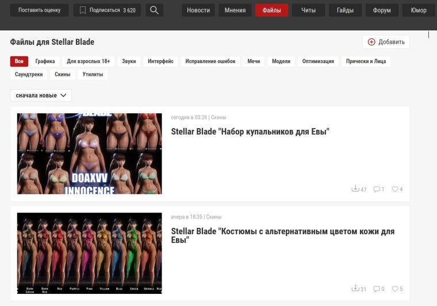Click 'сегодня в 03:26 | Скины' text
437x306 pixels.
pos(198,117)
